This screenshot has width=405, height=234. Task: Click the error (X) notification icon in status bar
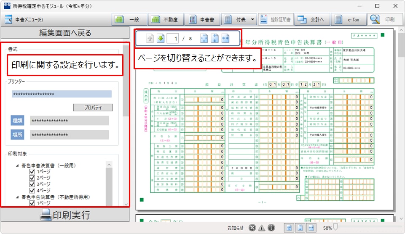click(x=252, y=228)
